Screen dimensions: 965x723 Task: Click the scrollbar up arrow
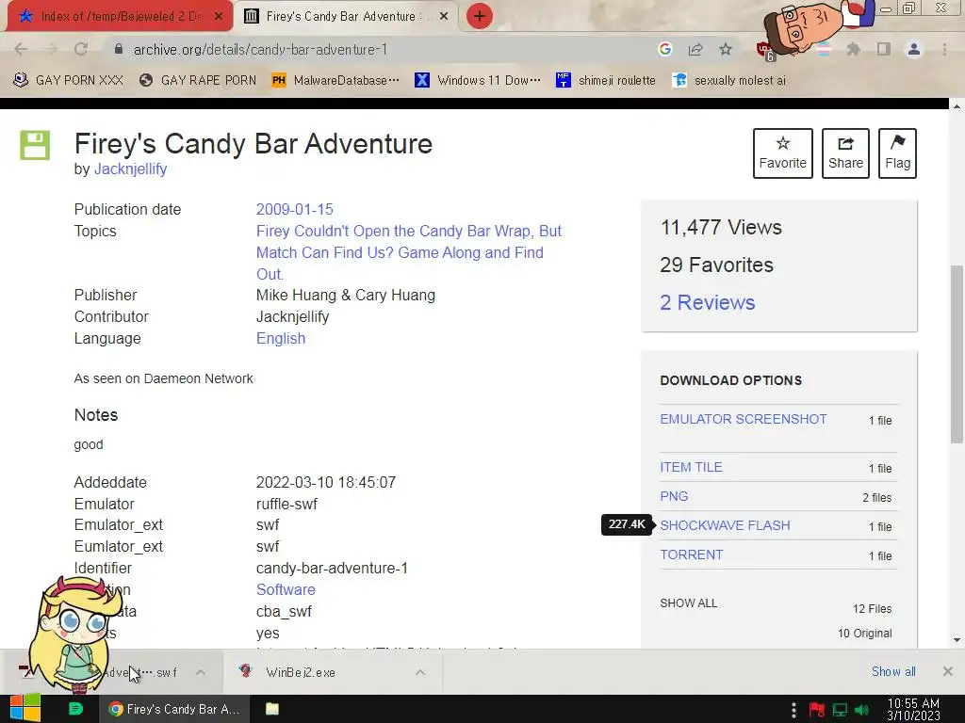957,105
